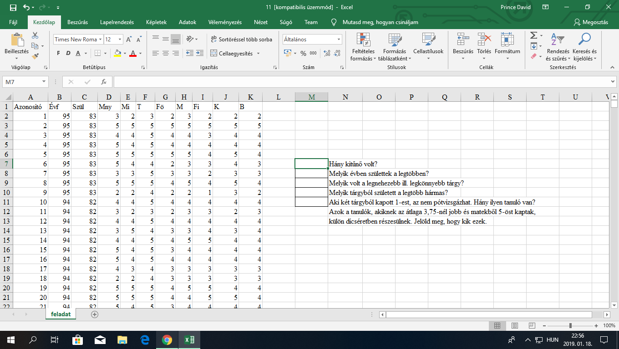Open Feltételes formázás conditional formatting

[x=363, y=47]
